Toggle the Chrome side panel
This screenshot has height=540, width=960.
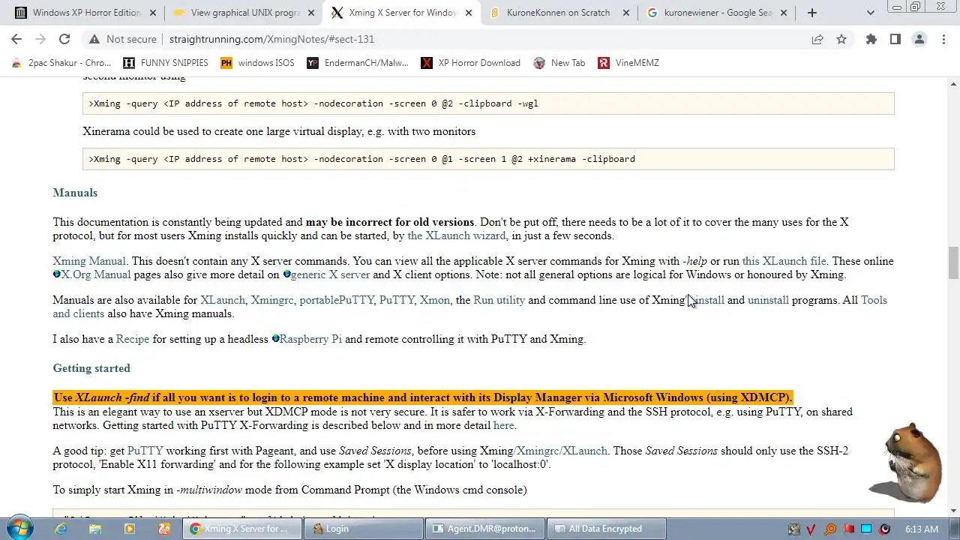coord(895,39)
